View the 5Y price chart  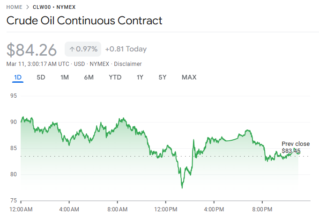point(162,77)
